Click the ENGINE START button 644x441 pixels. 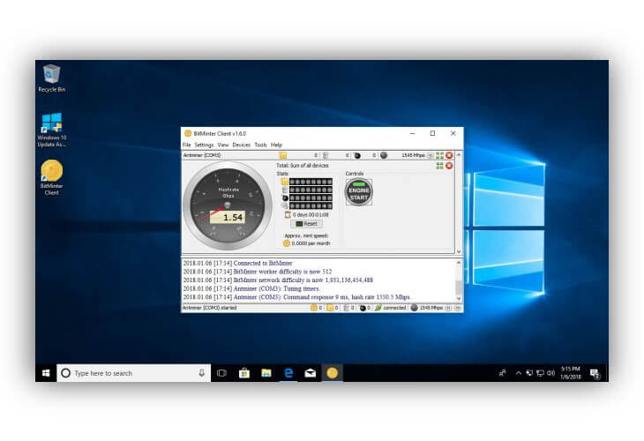coord(358,192)
